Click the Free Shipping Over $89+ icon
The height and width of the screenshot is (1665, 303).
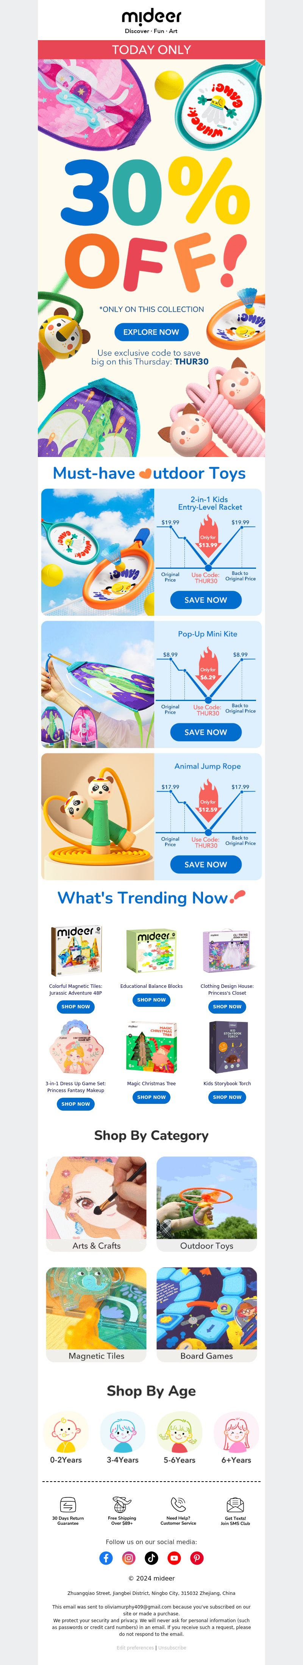(x=122, y=1504)
